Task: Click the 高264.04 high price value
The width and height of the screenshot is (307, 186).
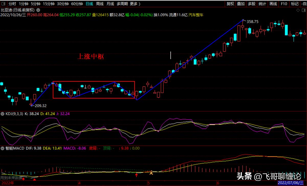Action: tap(51, 15)
